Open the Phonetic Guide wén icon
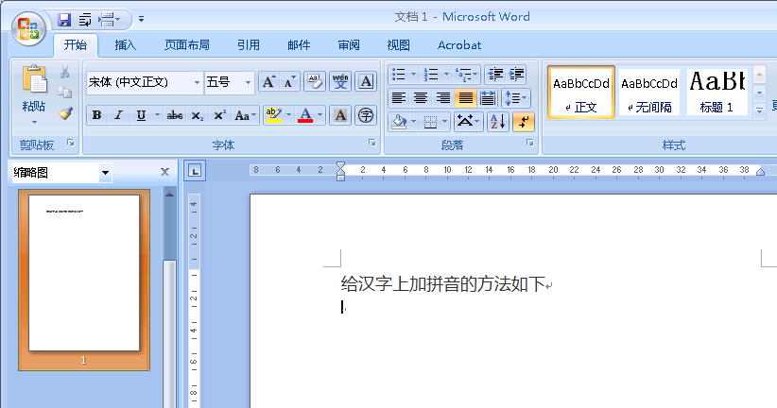The width and height of the screenshot is (777, 408). (340, 82)
